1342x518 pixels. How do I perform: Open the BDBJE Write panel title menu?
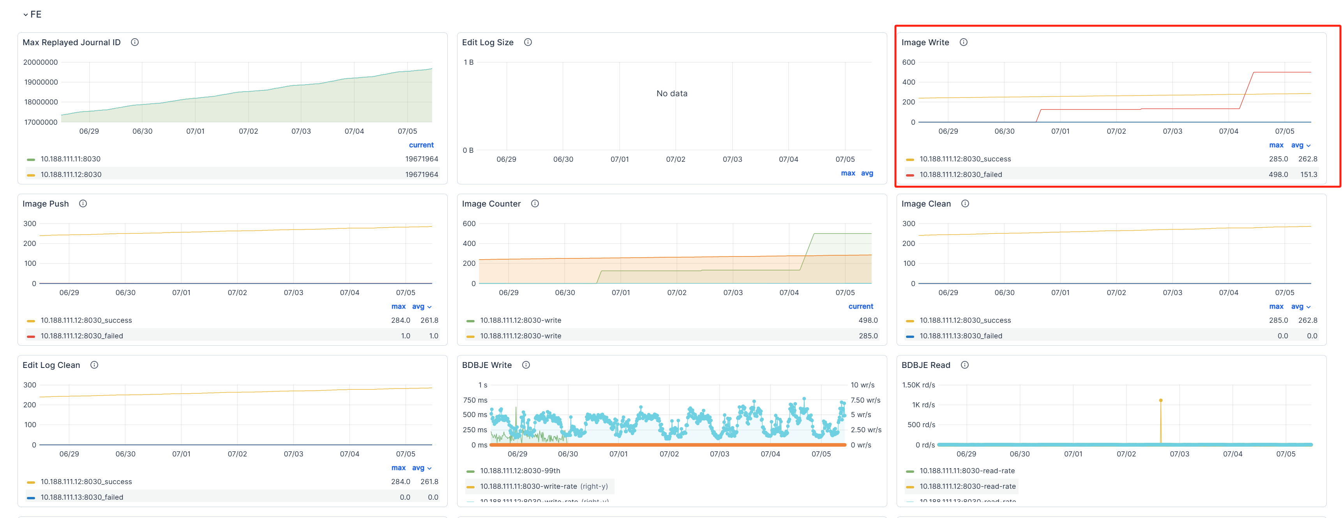487,365
